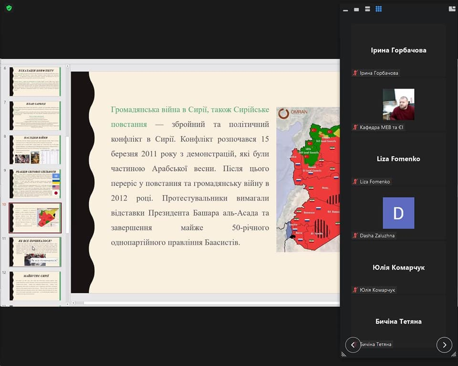Select the blue grid gallery view icon
Viewport: 458px width, 366px height.
point(378,9)
